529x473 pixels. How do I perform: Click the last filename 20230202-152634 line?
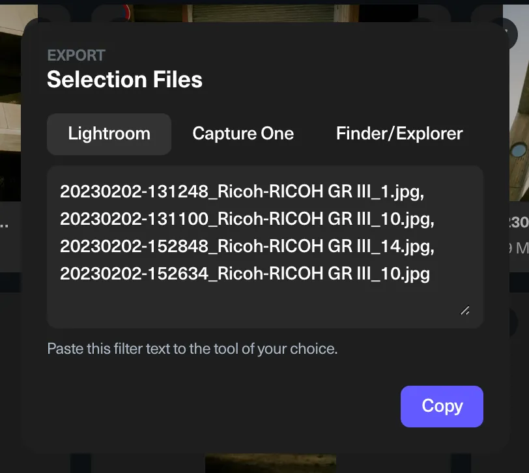pyautogui.click(x=246, y=274)
